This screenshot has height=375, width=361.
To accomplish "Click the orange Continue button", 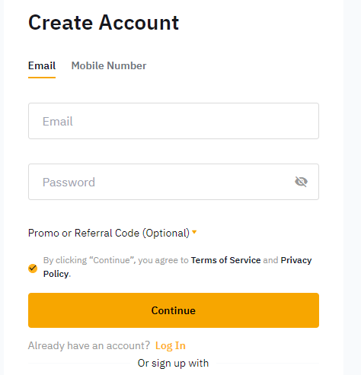I will [174, 310].
